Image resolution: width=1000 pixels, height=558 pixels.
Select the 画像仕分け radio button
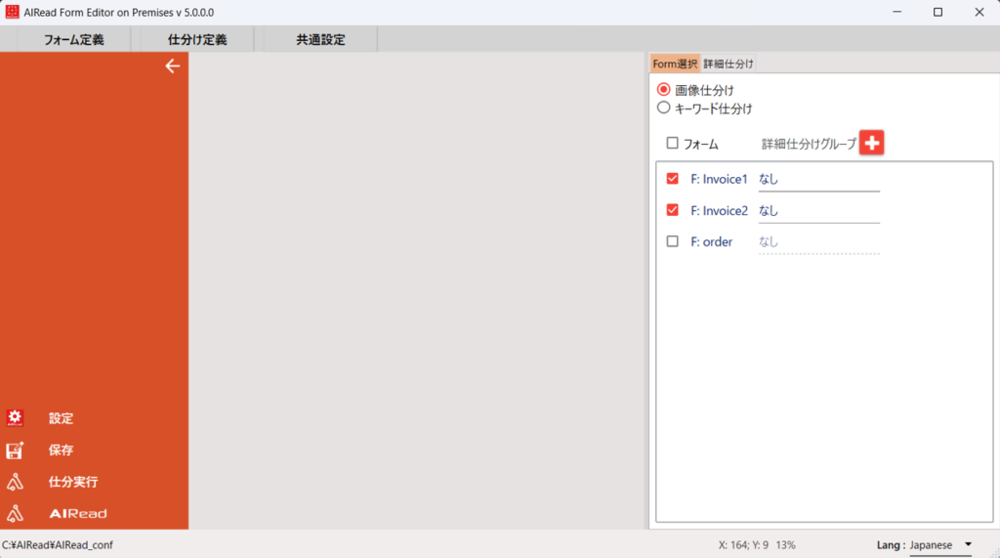(663, 89)
